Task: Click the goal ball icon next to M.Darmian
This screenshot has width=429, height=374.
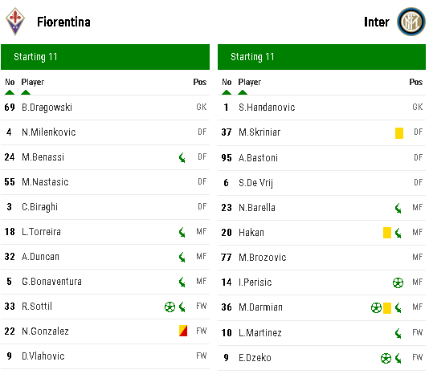Action: [x=376, y=308]
